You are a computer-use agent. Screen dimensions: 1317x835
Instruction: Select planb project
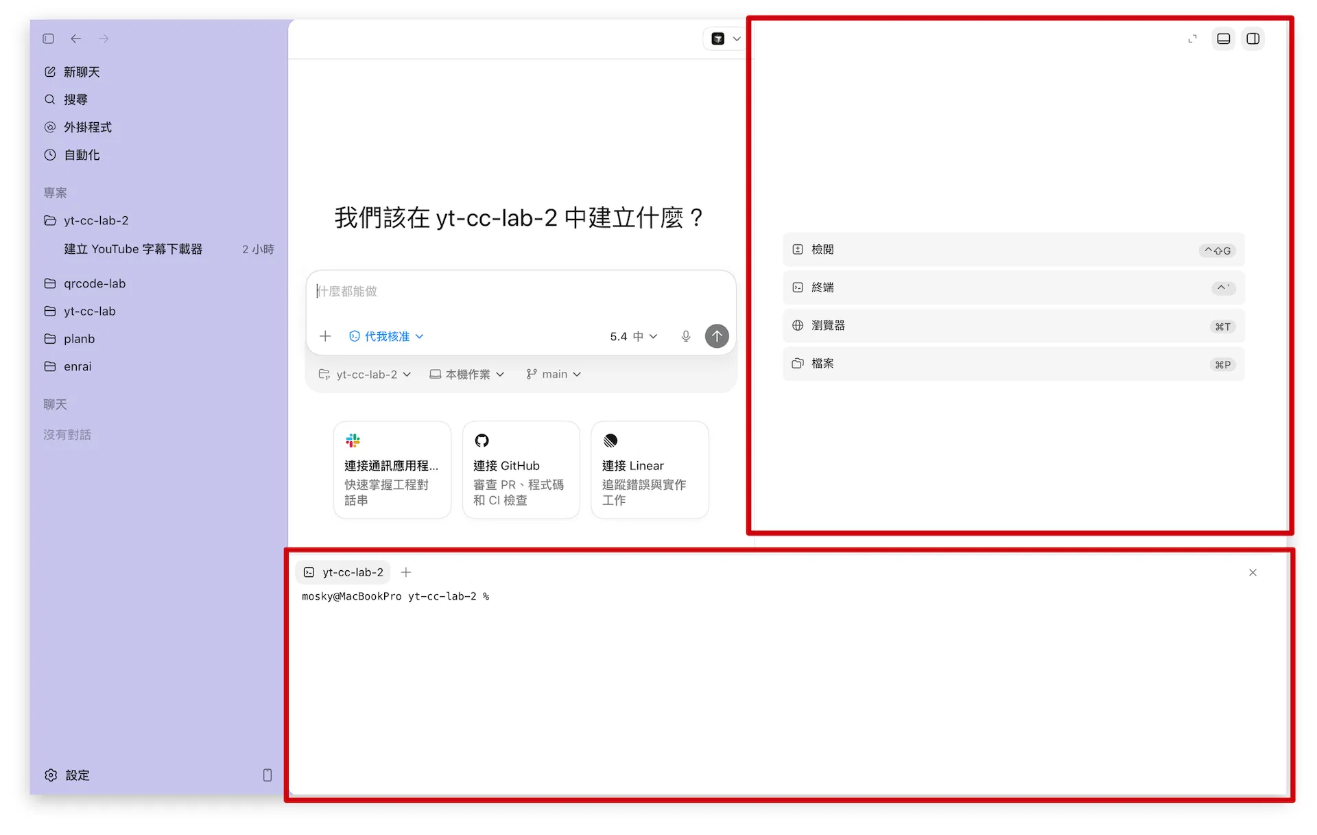[69, 339]
